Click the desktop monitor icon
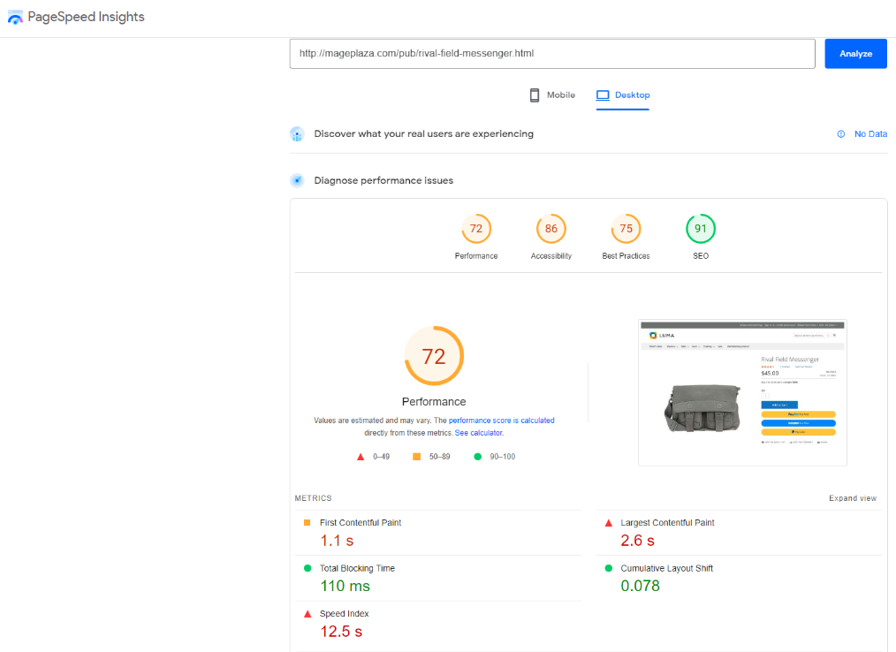 tap(603, 95)
